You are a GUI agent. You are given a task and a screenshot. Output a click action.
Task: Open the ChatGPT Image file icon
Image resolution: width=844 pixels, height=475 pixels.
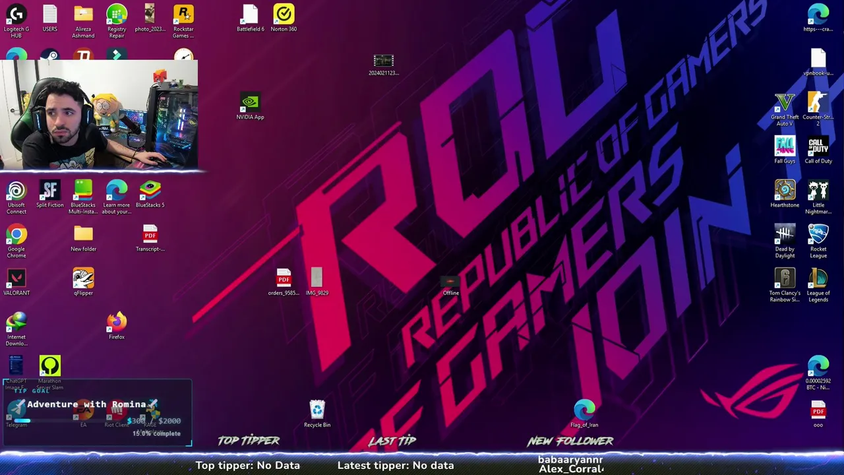[x=16, y=373]
